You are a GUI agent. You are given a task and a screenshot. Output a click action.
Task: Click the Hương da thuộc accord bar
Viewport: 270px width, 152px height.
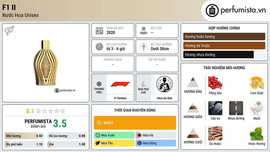click(x=224, y=45)
